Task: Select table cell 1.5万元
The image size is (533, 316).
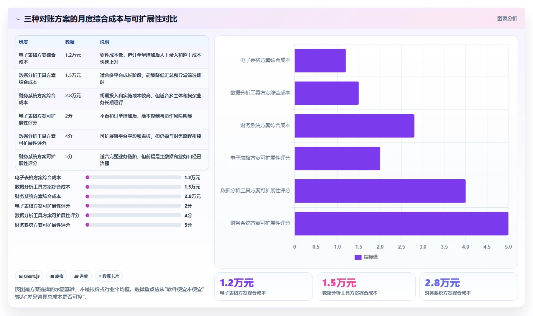Action: click(73, 75)
